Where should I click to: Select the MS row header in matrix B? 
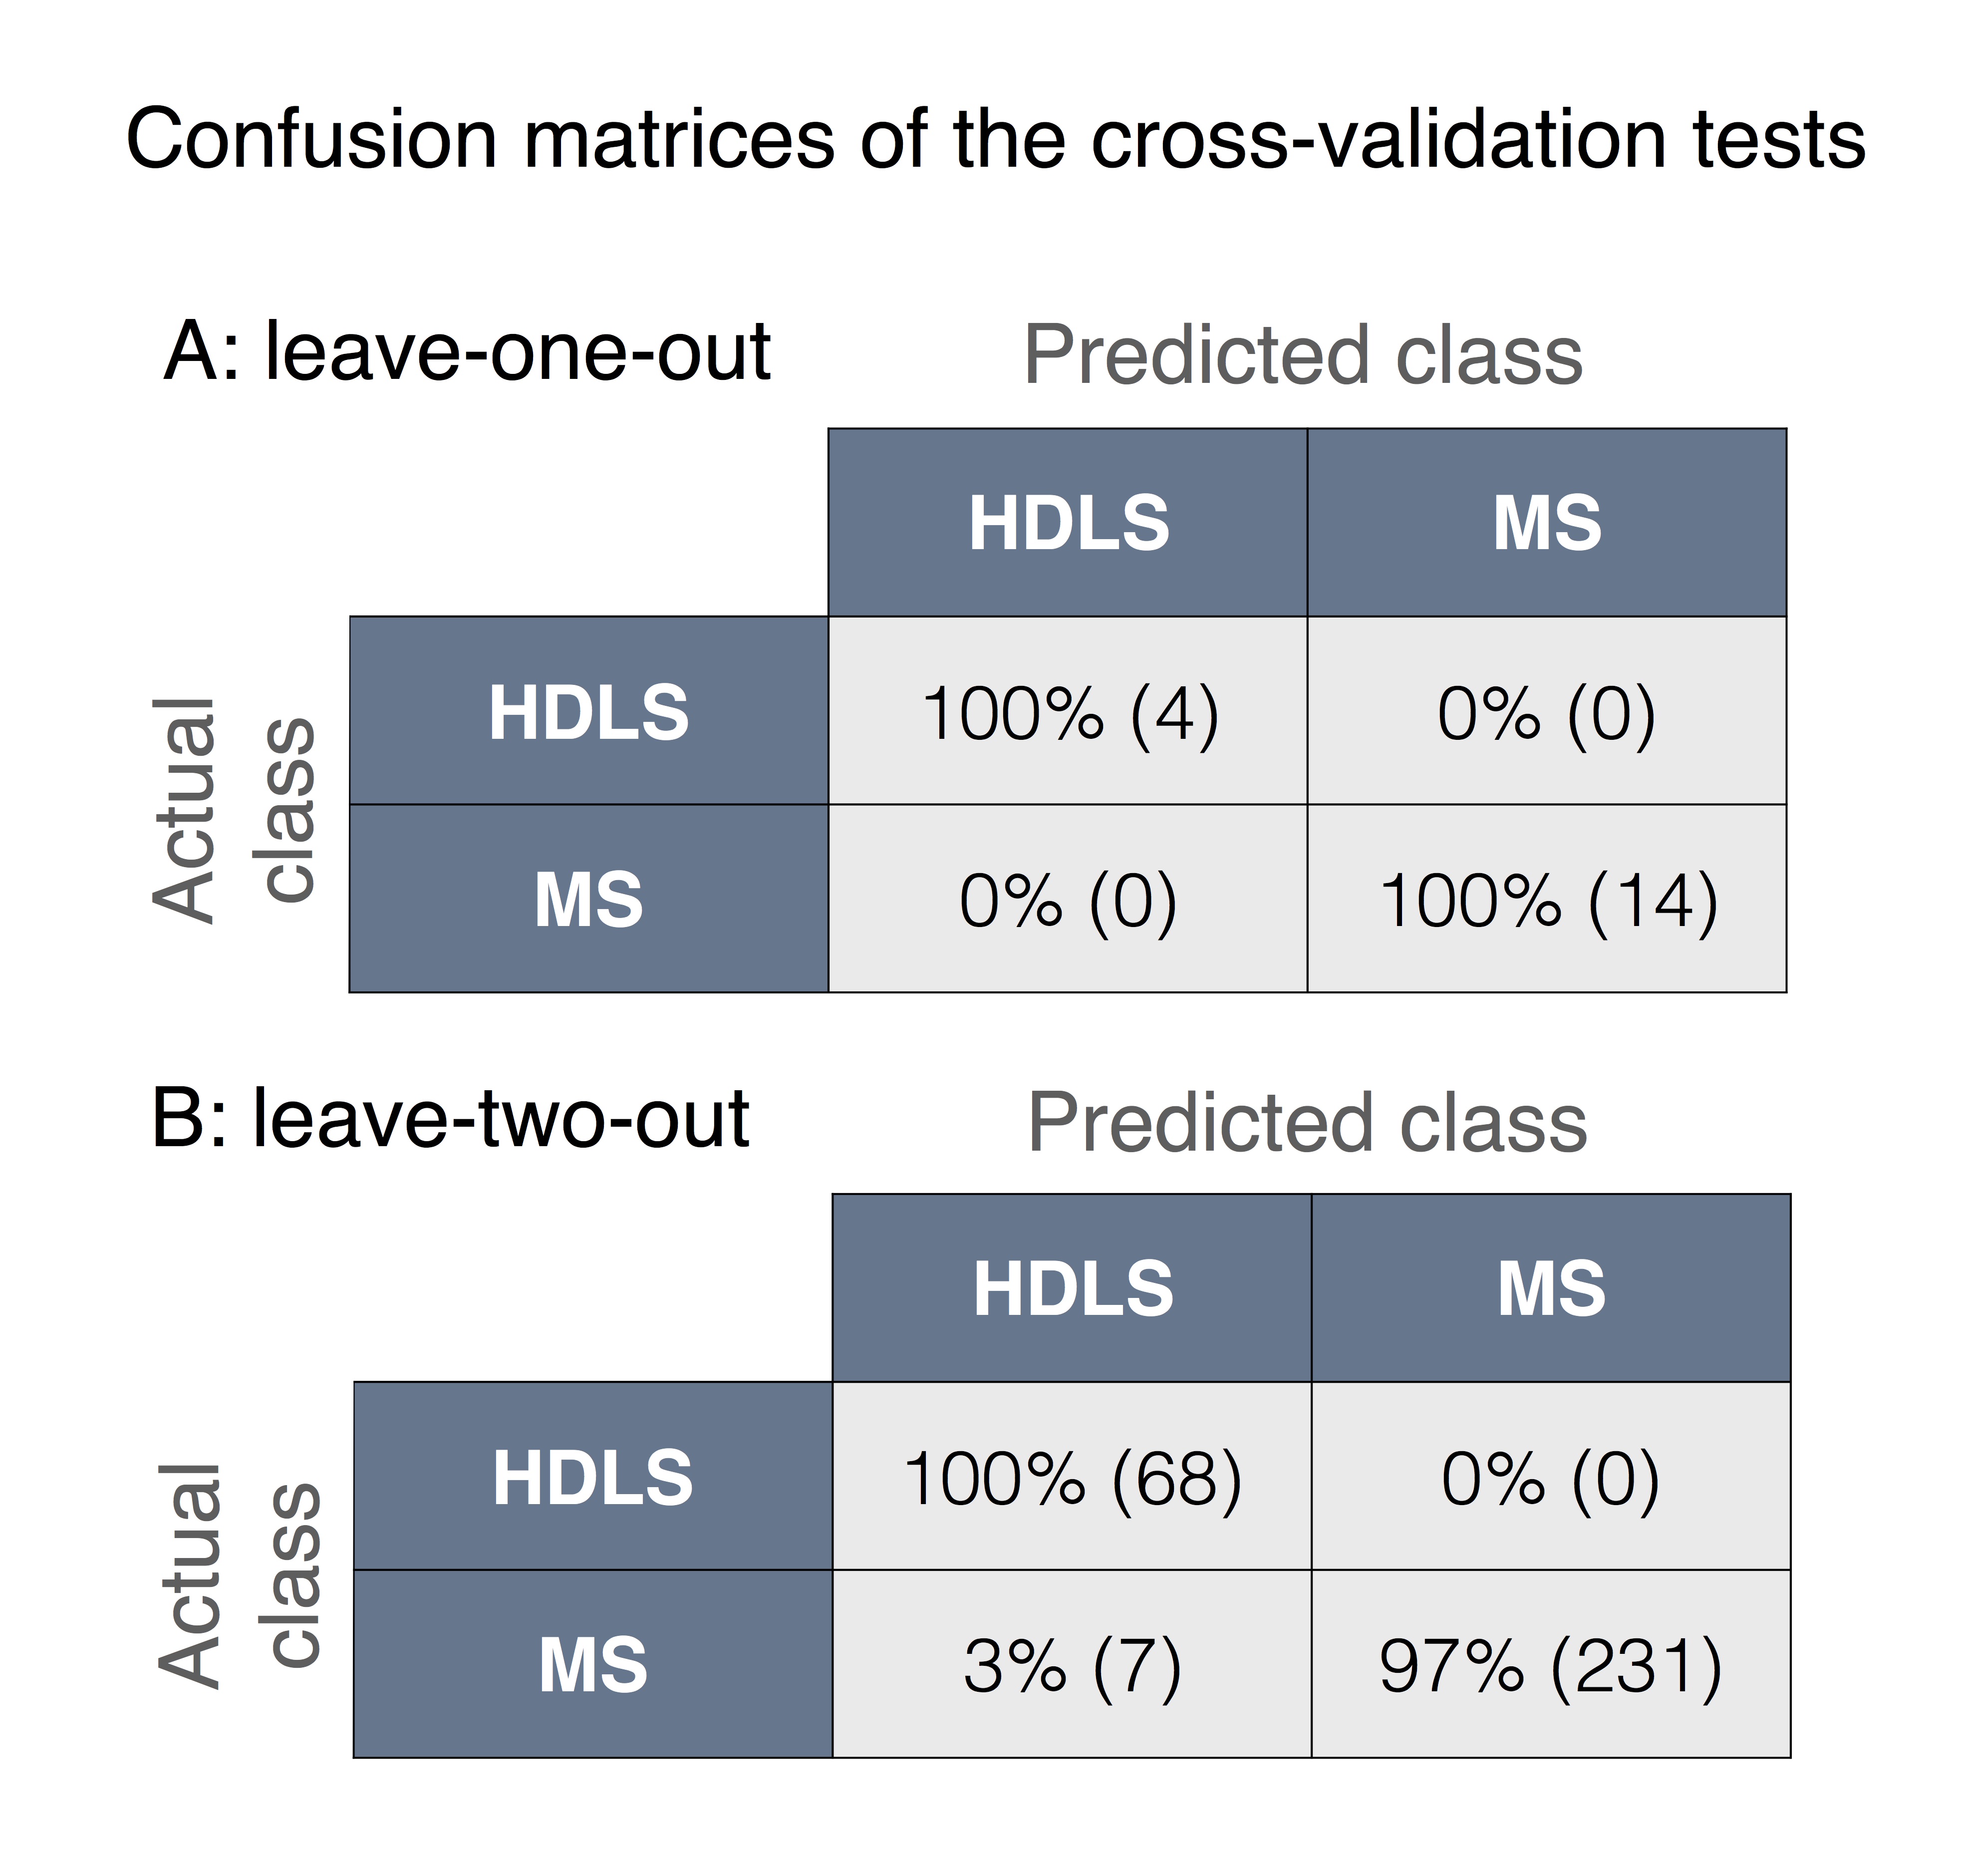click(593, 1665)
